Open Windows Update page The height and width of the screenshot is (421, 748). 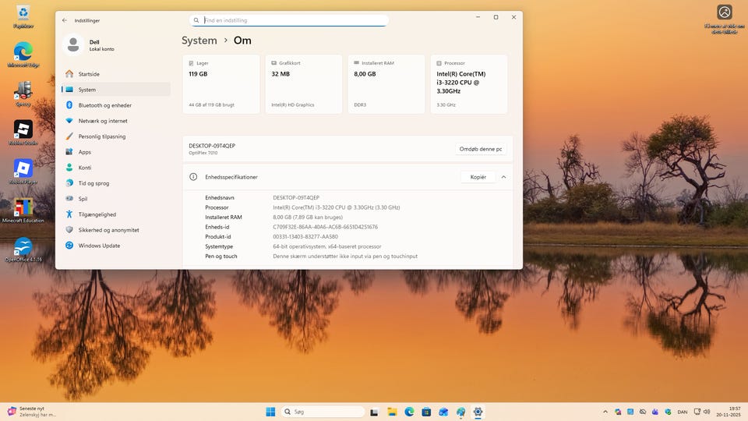point(99,246)
